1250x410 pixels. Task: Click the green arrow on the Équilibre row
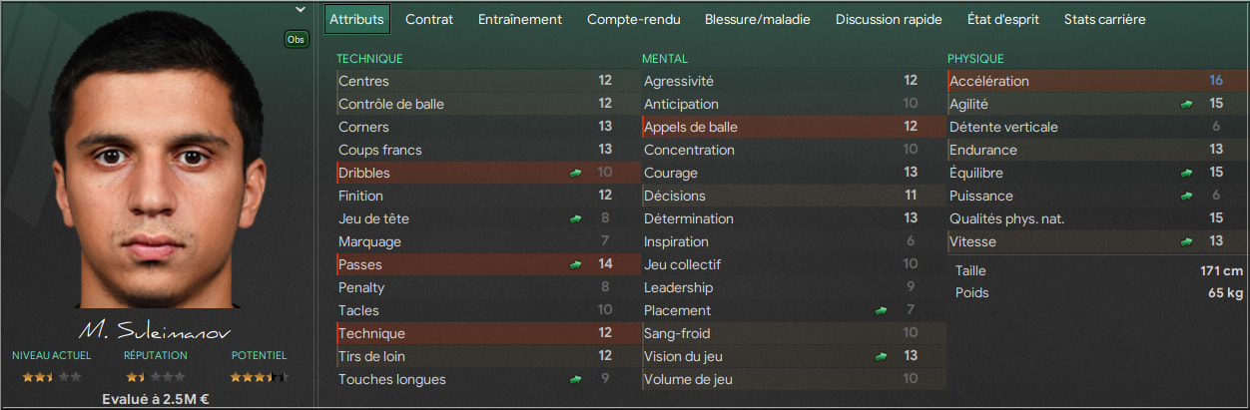pos(1187,173)
